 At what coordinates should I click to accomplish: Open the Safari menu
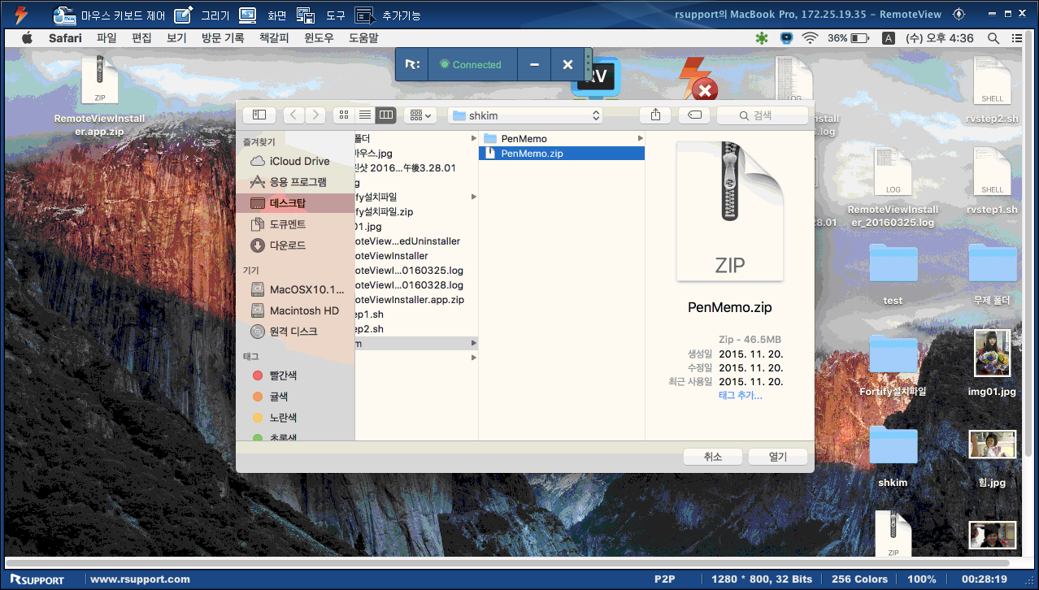click(65, 38)
